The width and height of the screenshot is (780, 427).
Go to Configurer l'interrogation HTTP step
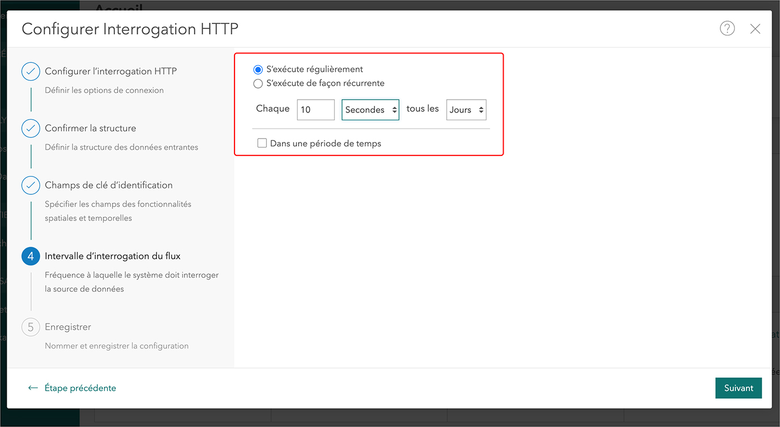pos(111,71)
